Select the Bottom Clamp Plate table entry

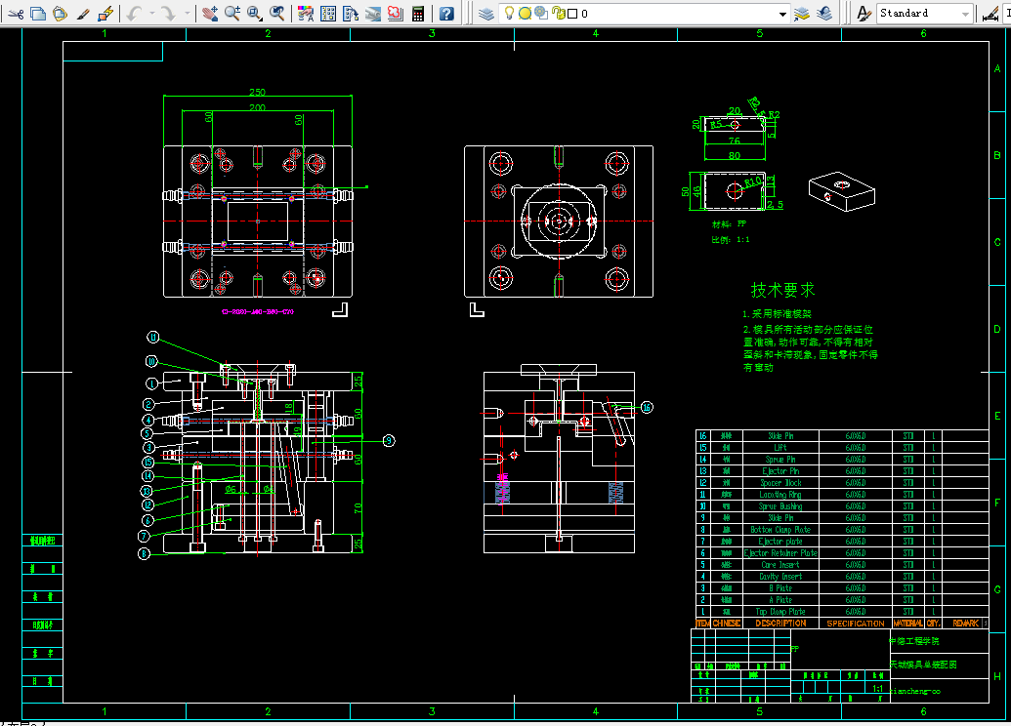(x=780, y=530)
